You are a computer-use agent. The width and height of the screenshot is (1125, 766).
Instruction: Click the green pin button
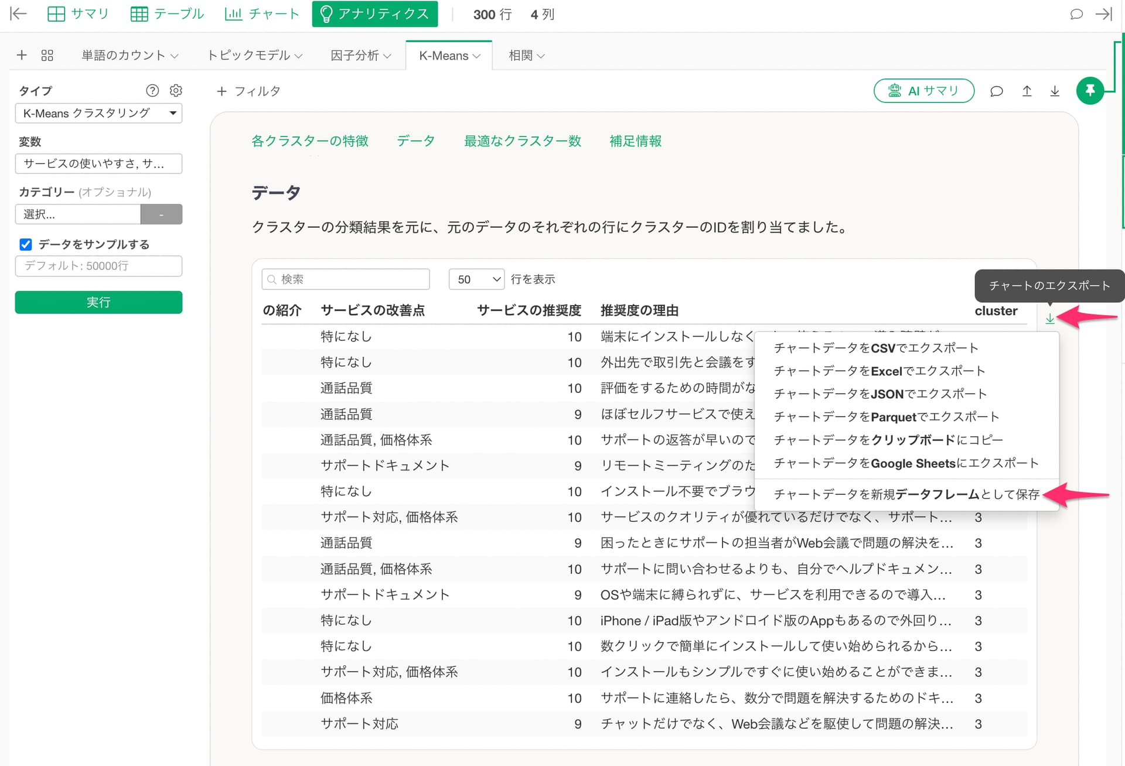tap(1090, 91)
